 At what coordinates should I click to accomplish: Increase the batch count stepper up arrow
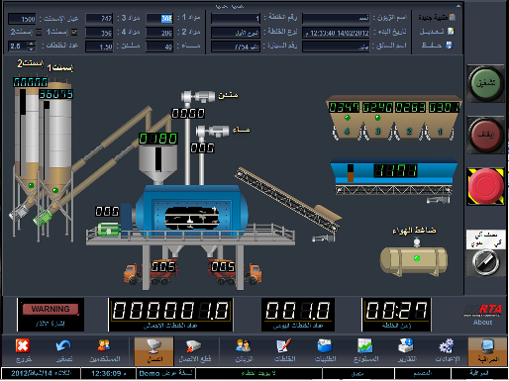pos(32,44)
